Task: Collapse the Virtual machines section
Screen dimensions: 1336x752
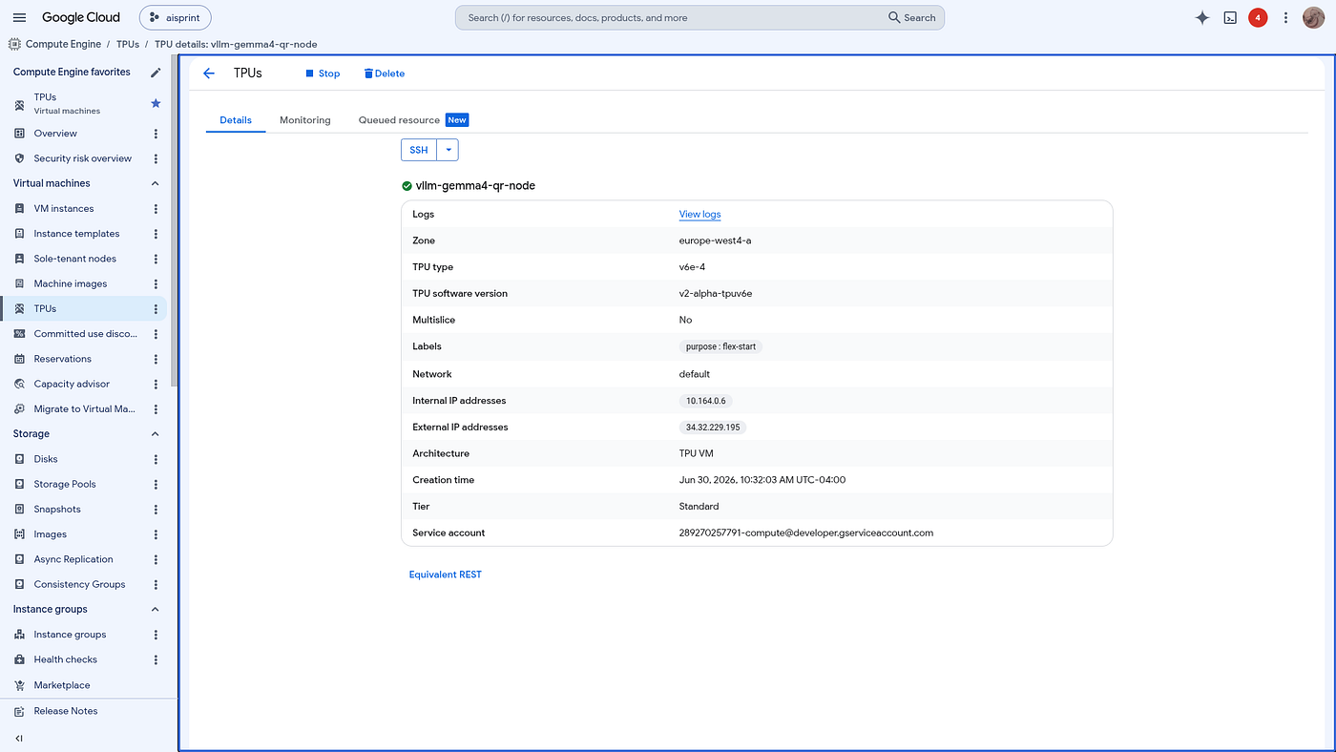Action: 156,183
